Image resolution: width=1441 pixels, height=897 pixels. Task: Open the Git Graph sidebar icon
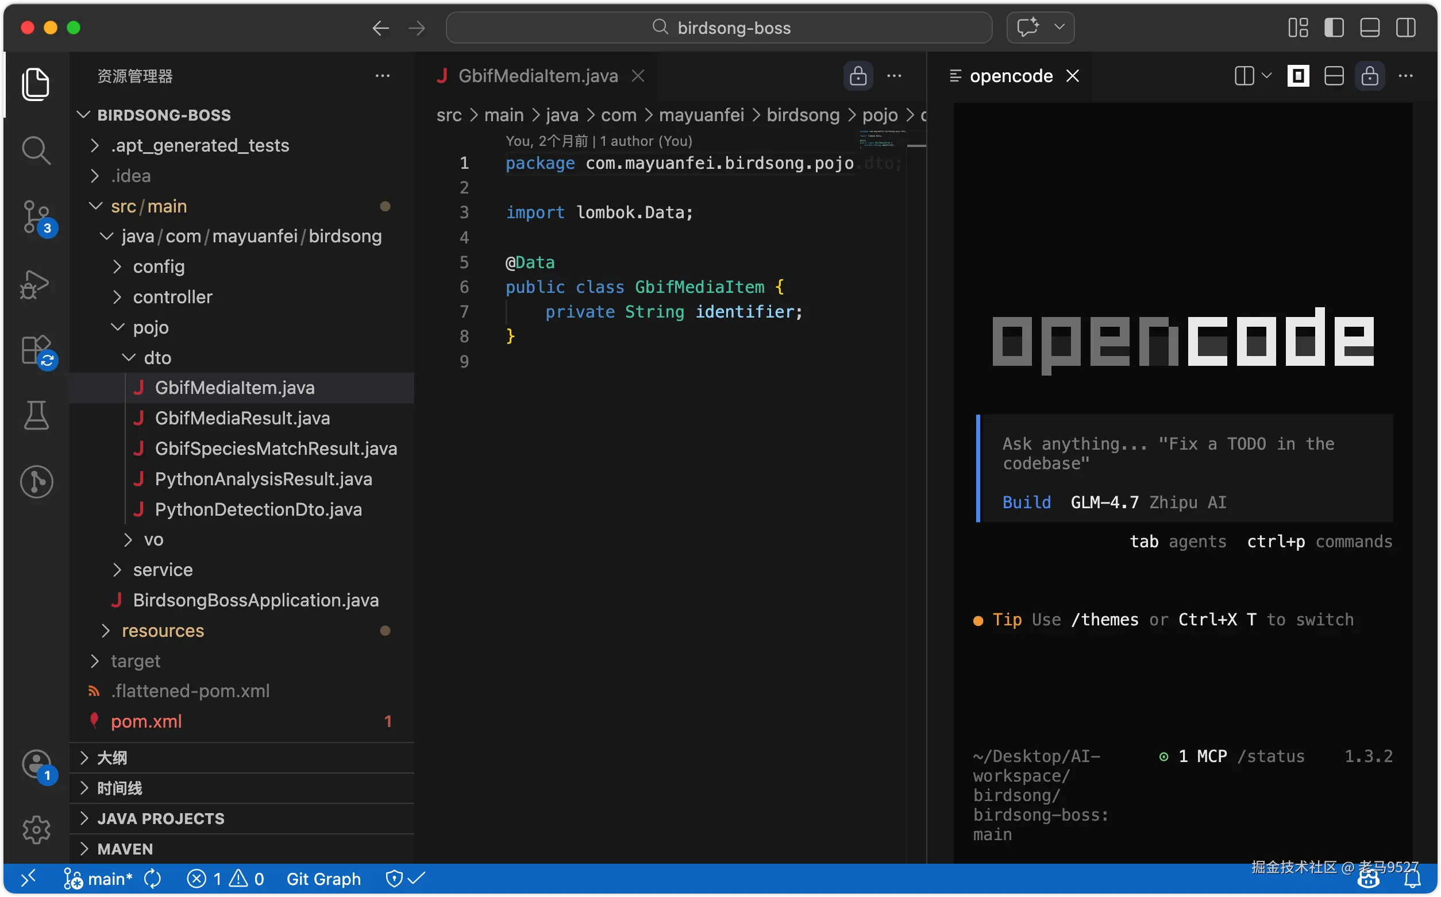point(36,481)
